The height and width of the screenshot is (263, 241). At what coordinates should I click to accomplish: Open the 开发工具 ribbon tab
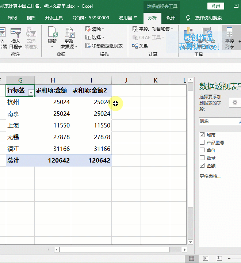54,18
